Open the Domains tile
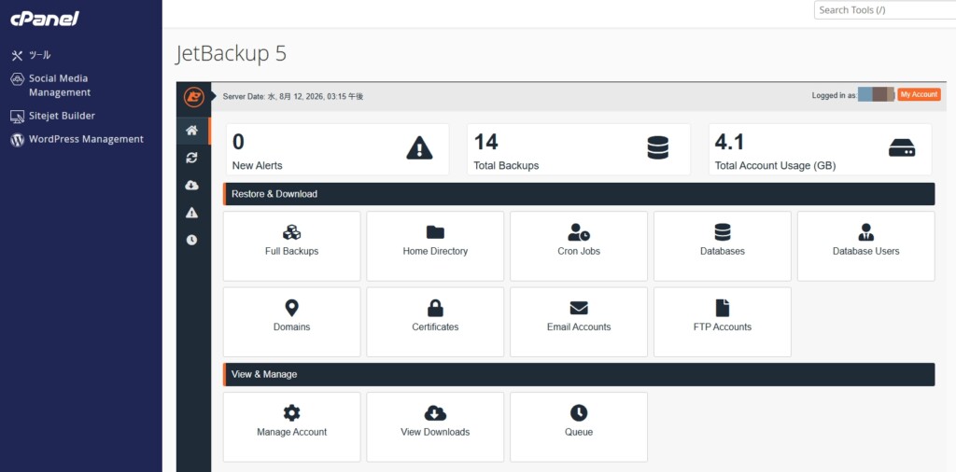This screenshot has width=956, height=472. (291, 322)
